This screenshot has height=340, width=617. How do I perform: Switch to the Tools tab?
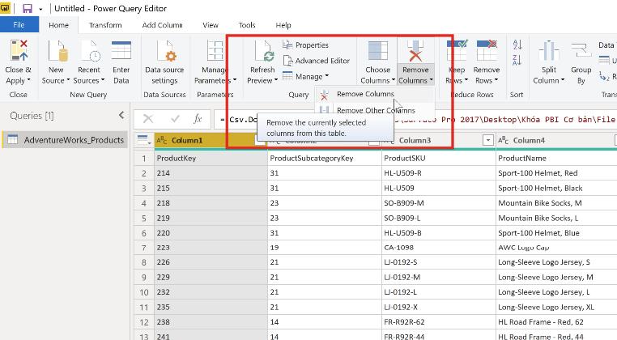pos(247,25)
